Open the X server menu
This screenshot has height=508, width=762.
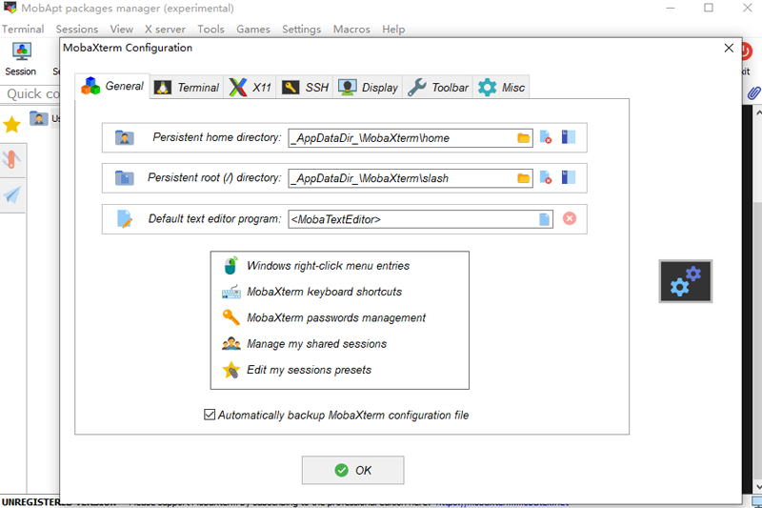pos(165,30)
